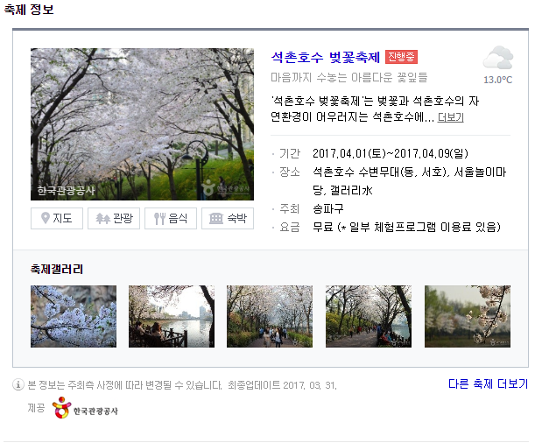Open the fifth gallery blurred blossom thumbnail
The image size is (535, 443).
pos(468,316)
